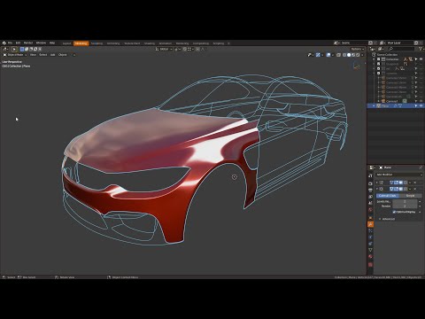
Task: Choose Catmull-Clark subdivision type
Action: tap(387, 196)
